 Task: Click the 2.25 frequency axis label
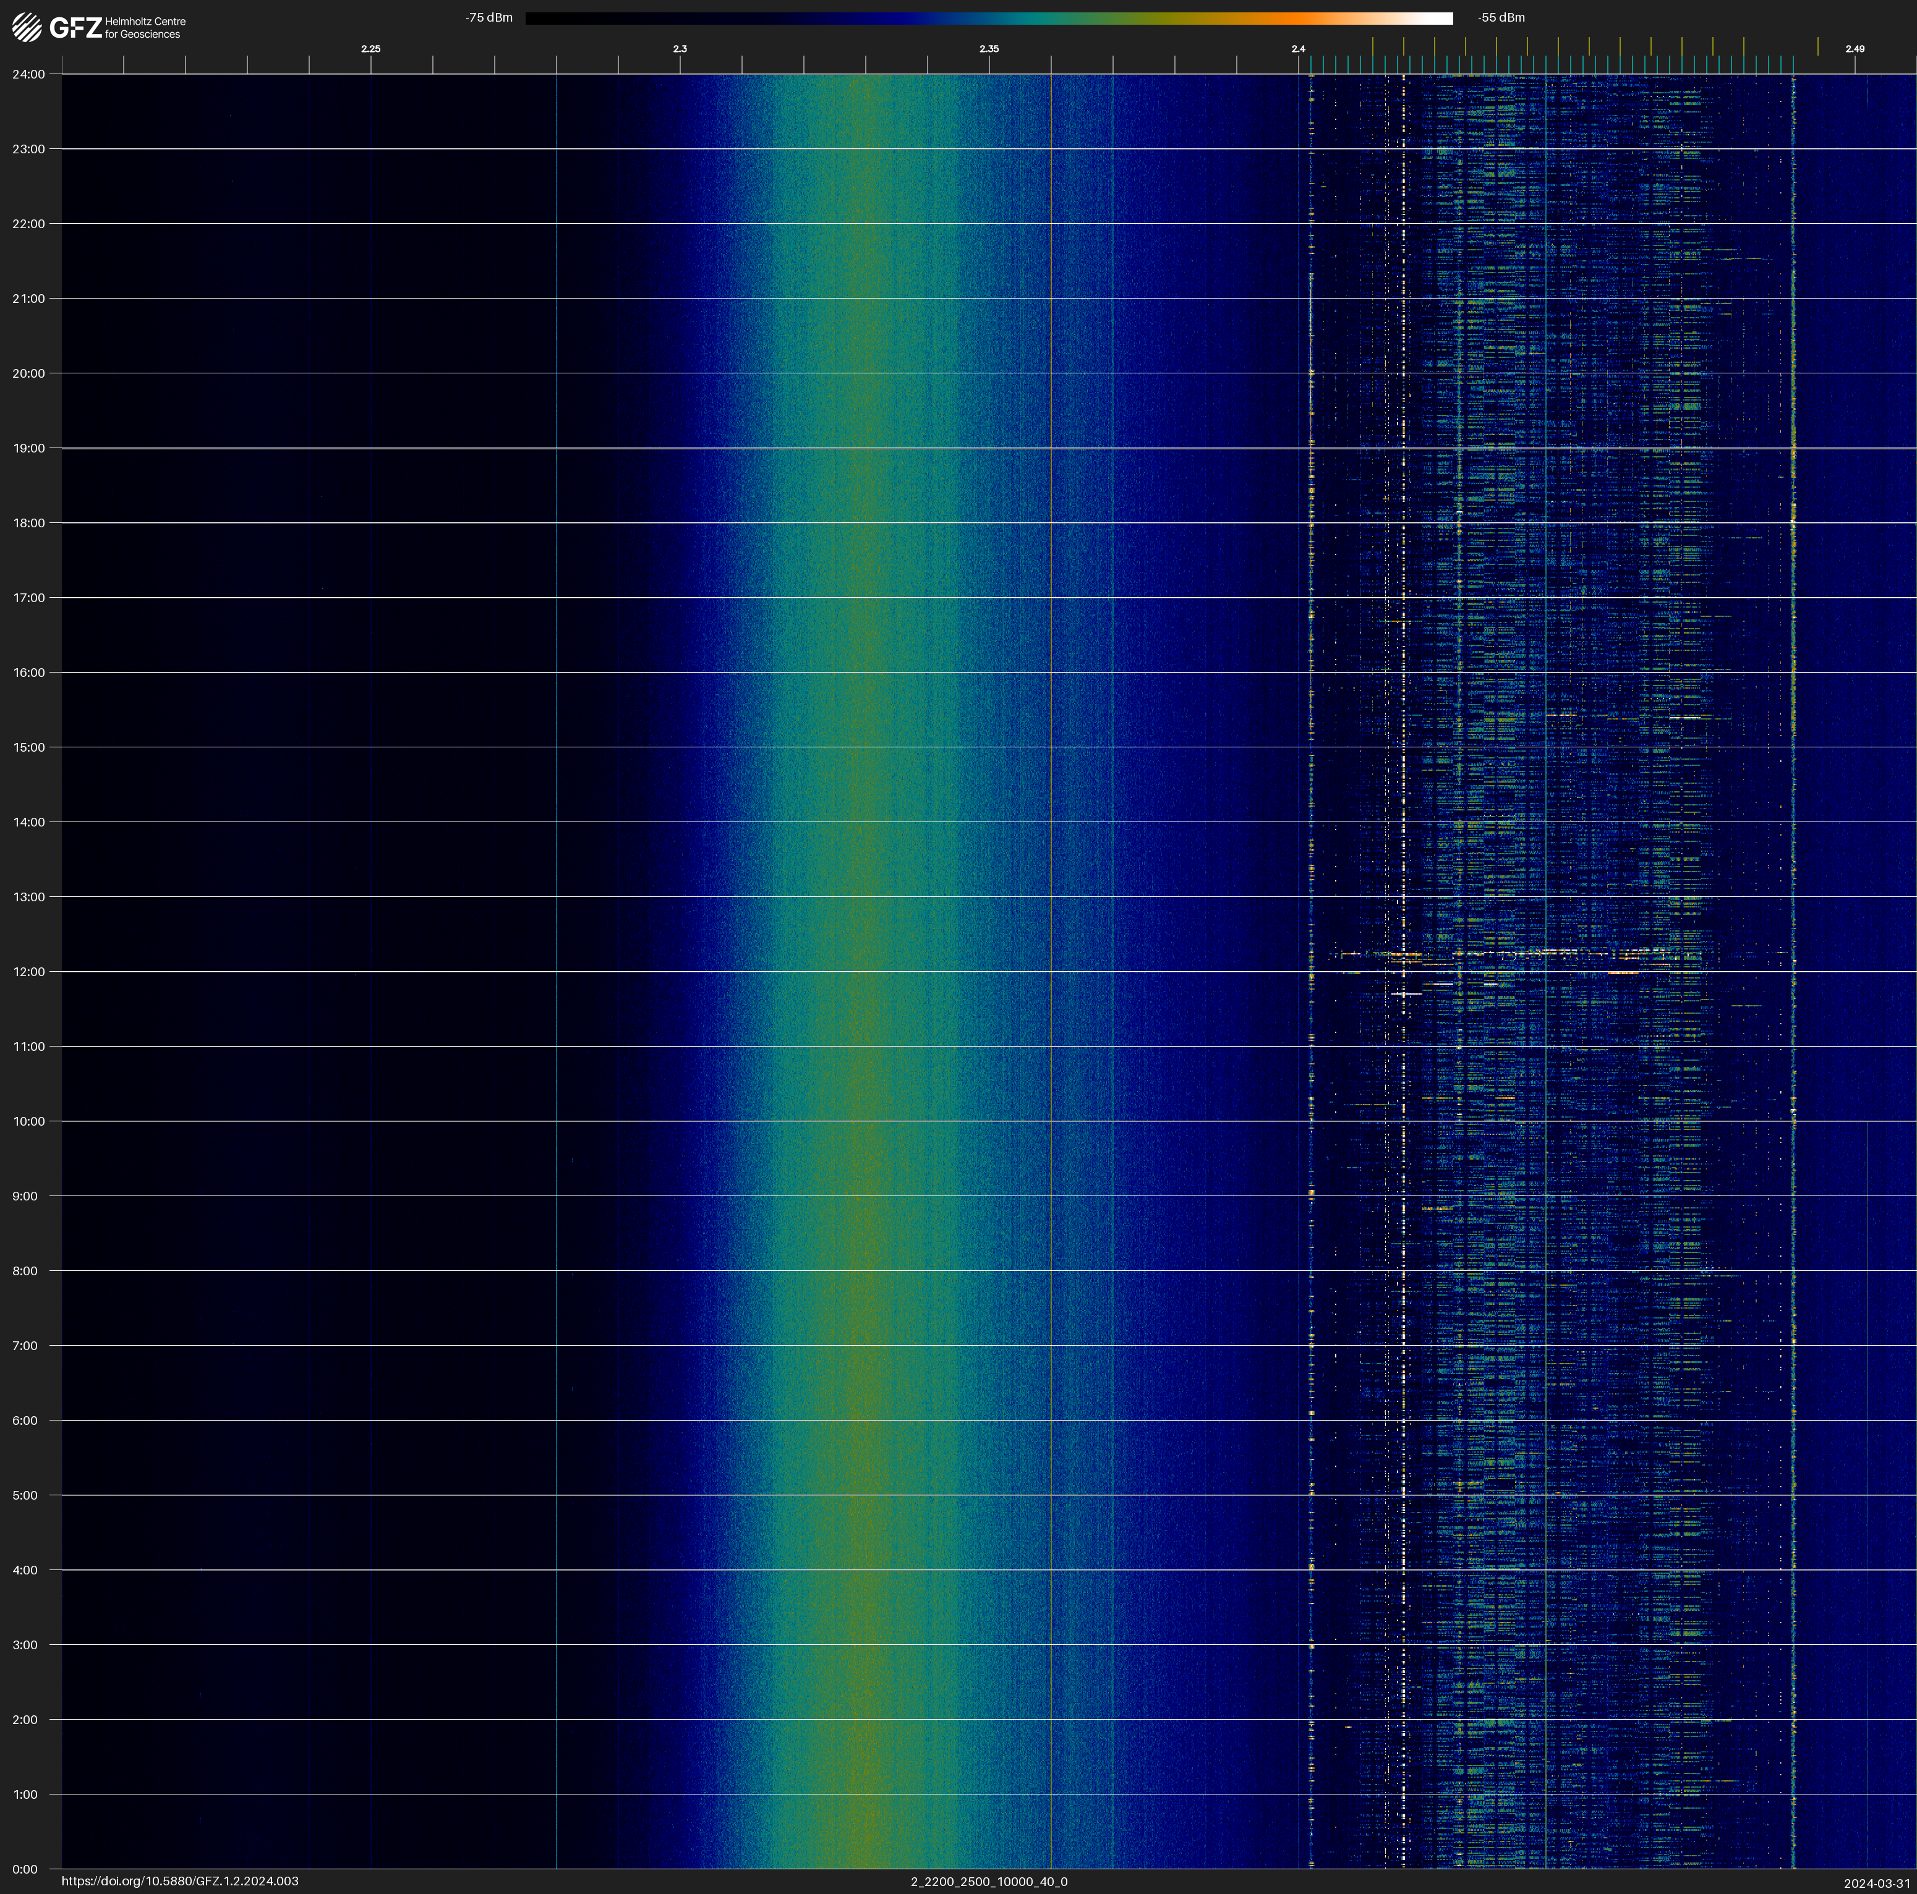pyautogui.click(x=370, y=49)
